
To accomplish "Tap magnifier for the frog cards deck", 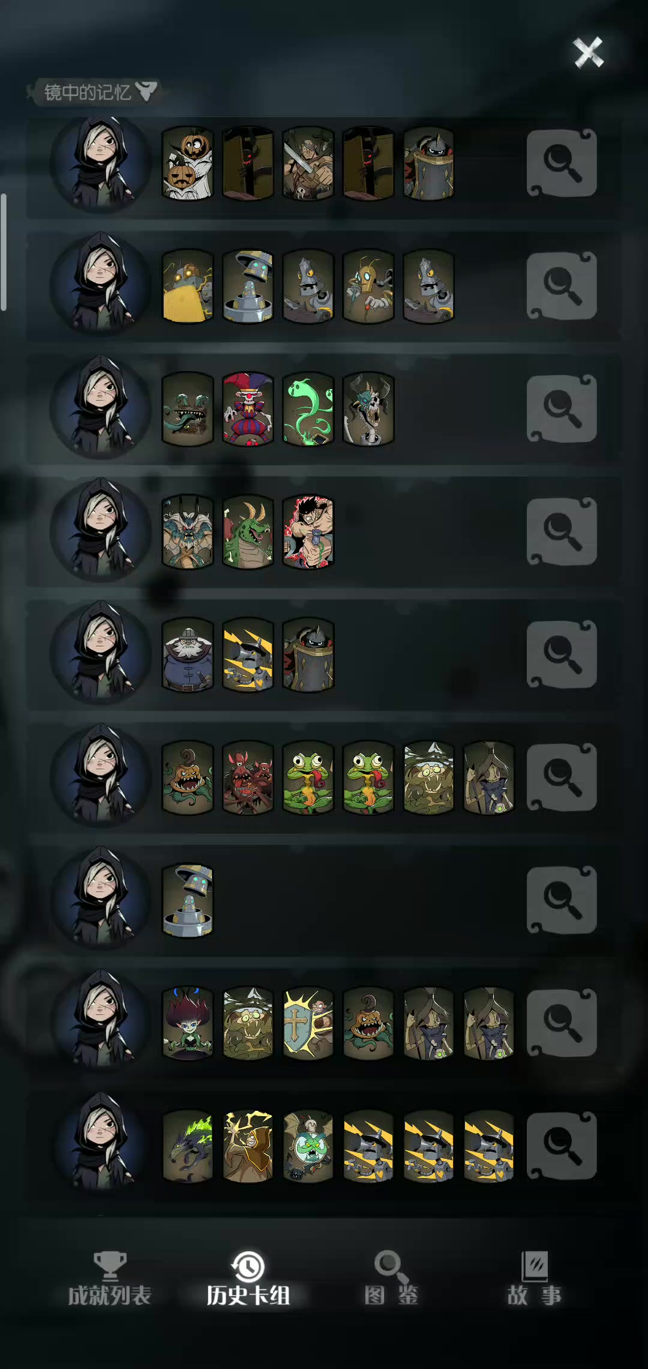I will point(562,777).
